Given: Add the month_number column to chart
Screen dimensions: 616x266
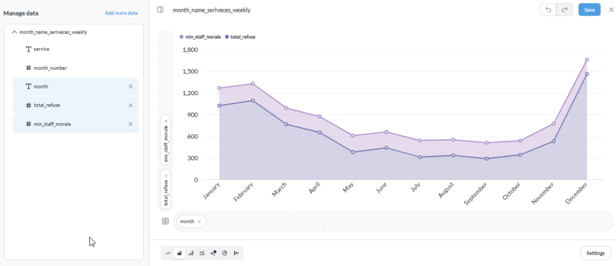Looking at the screenshot, I should tap(75, 68).
